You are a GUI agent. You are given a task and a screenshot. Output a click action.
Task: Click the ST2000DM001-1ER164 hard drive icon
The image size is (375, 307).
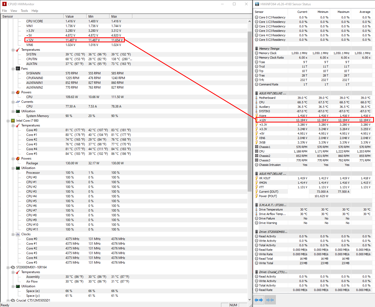13,267
